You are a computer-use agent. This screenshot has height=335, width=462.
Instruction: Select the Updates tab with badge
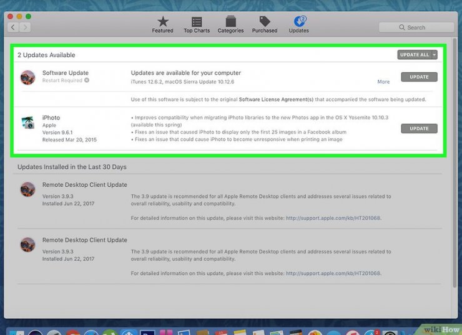click(298, 22)
